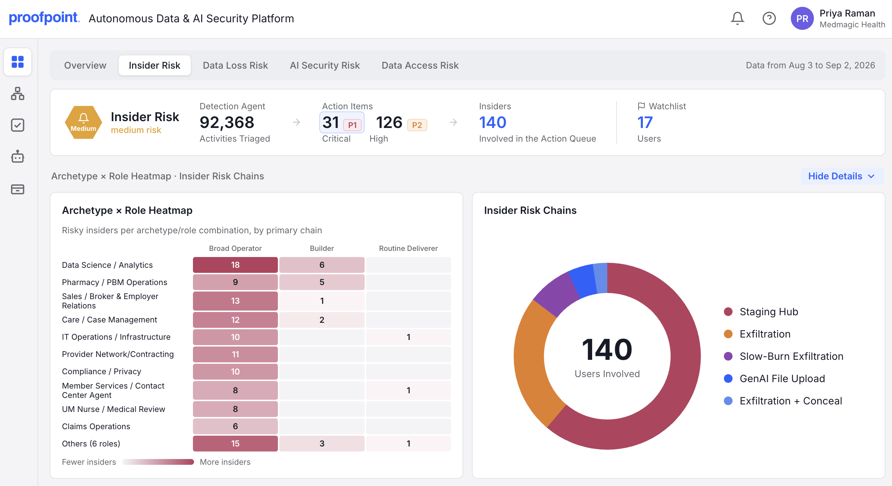Click the Claims Operations row label

(96, 426)
